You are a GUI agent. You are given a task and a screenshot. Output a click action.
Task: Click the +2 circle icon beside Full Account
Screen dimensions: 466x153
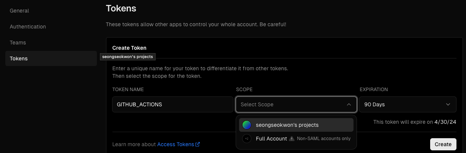[247, 139]
